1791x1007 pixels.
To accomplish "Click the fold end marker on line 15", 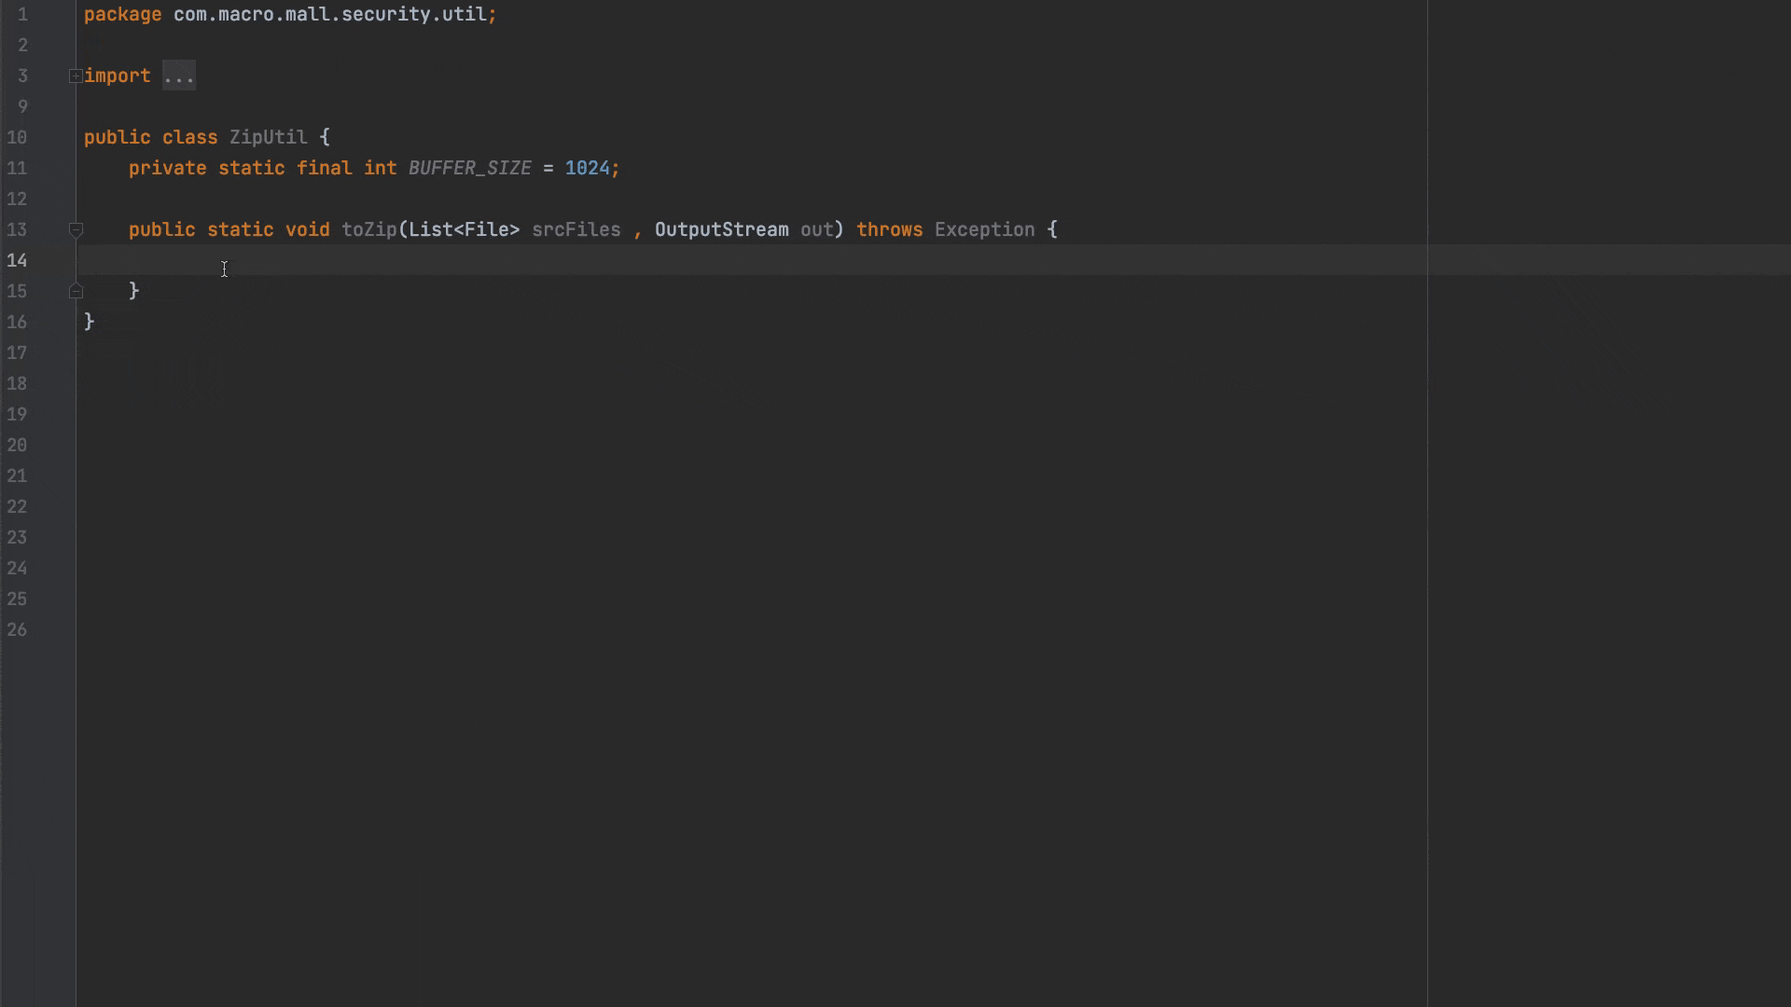I will (x=76, y=292).
